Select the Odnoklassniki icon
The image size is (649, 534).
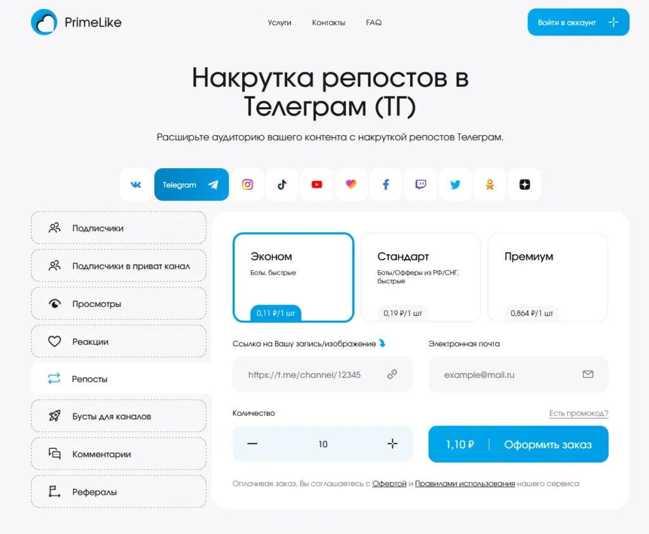490,185
